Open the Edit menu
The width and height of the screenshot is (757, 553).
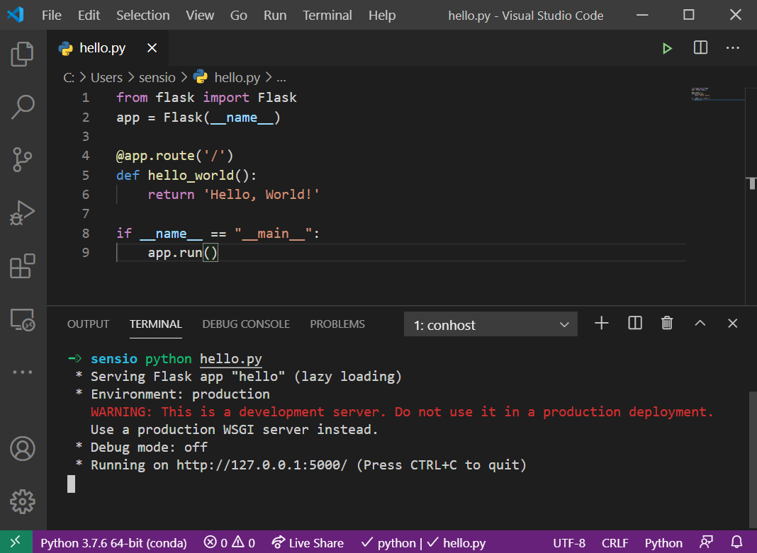[89, 16]
